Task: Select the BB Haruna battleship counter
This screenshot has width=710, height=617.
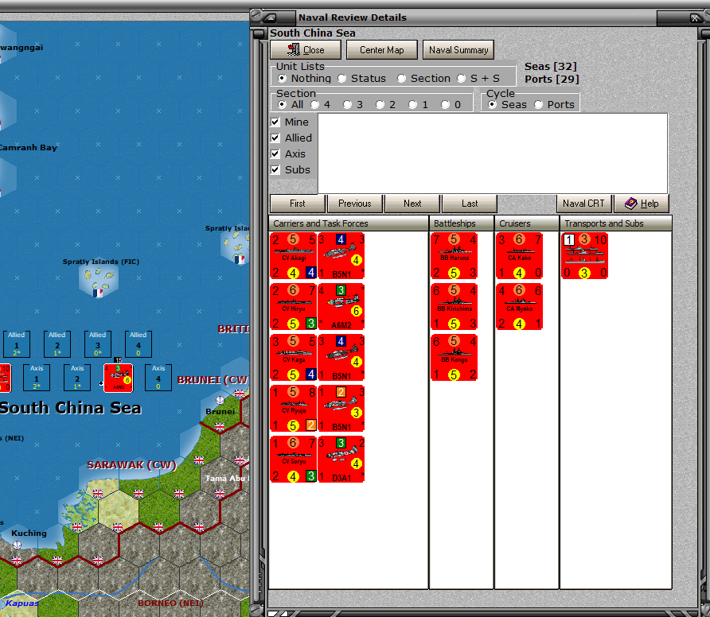Action: click(455, 256)
